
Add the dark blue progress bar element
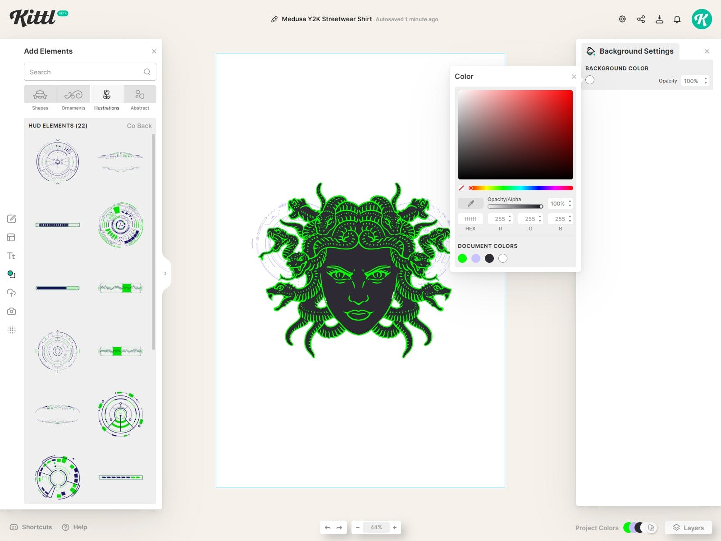[58, 288]
